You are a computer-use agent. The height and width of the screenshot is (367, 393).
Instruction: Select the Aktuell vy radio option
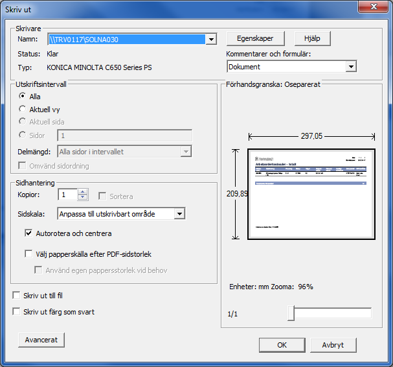coord(22,109)
